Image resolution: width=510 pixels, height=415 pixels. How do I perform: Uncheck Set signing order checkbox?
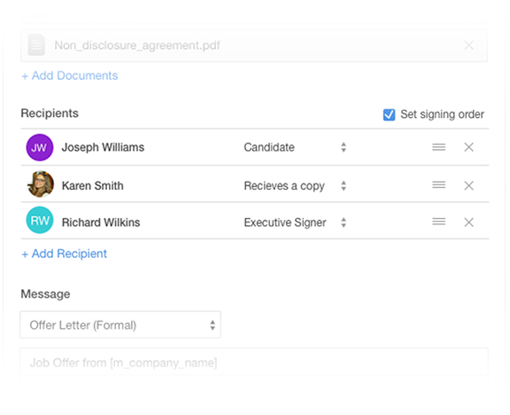(389, 114)
